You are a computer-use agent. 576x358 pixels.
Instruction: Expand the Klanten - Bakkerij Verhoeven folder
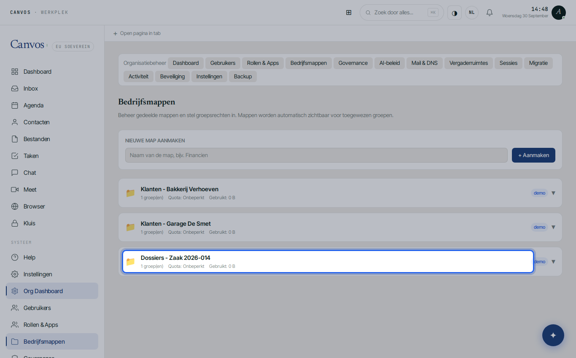pyautogui.click(x=553, y=193)
